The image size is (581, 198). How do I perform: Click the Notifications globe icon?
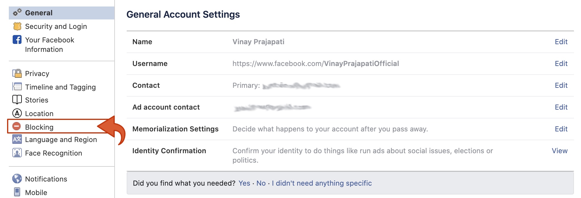coord(17,179)
